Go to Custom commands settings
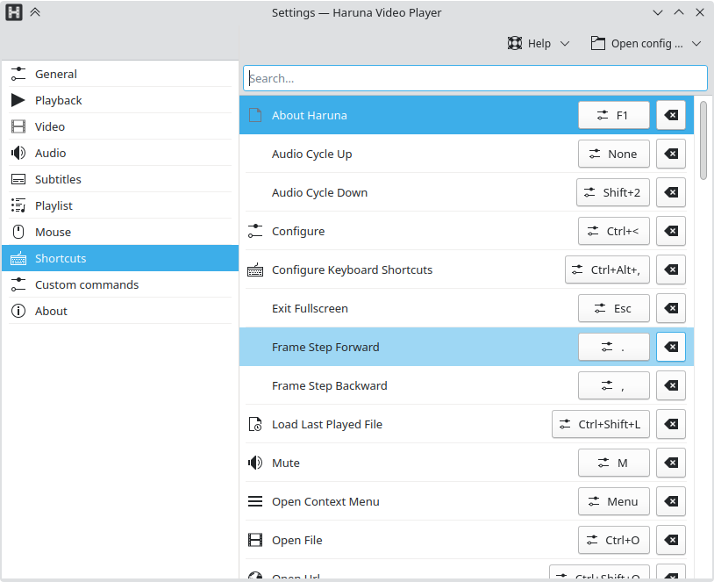This screenshot has height=582, width=714. [86, 284]
